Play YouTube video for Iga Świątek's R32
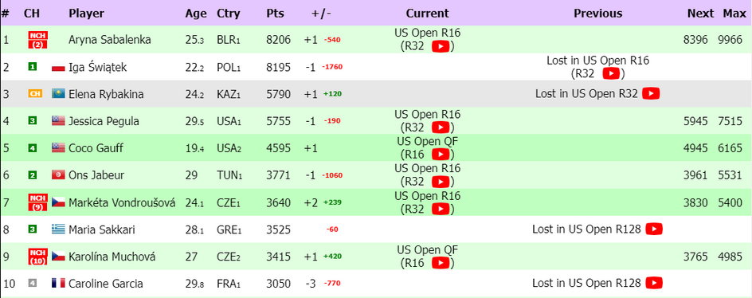This screenshot has height=298, width=752. click(x=611, y=73)
